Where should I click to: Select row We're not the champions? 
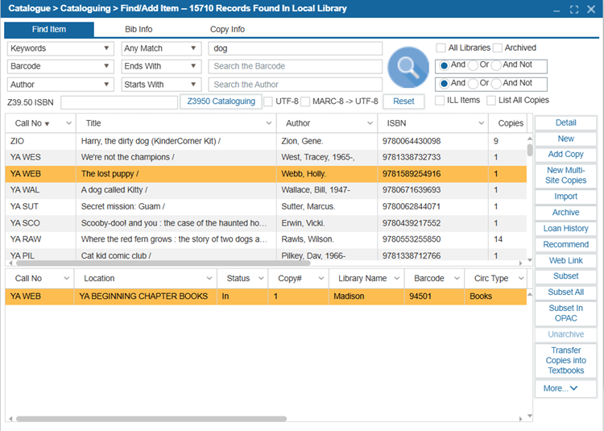[x=266, y=158]
